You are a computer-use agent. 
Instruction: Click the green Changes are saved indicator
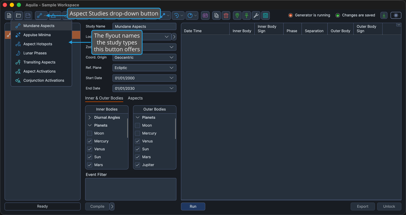coord(338,15)
